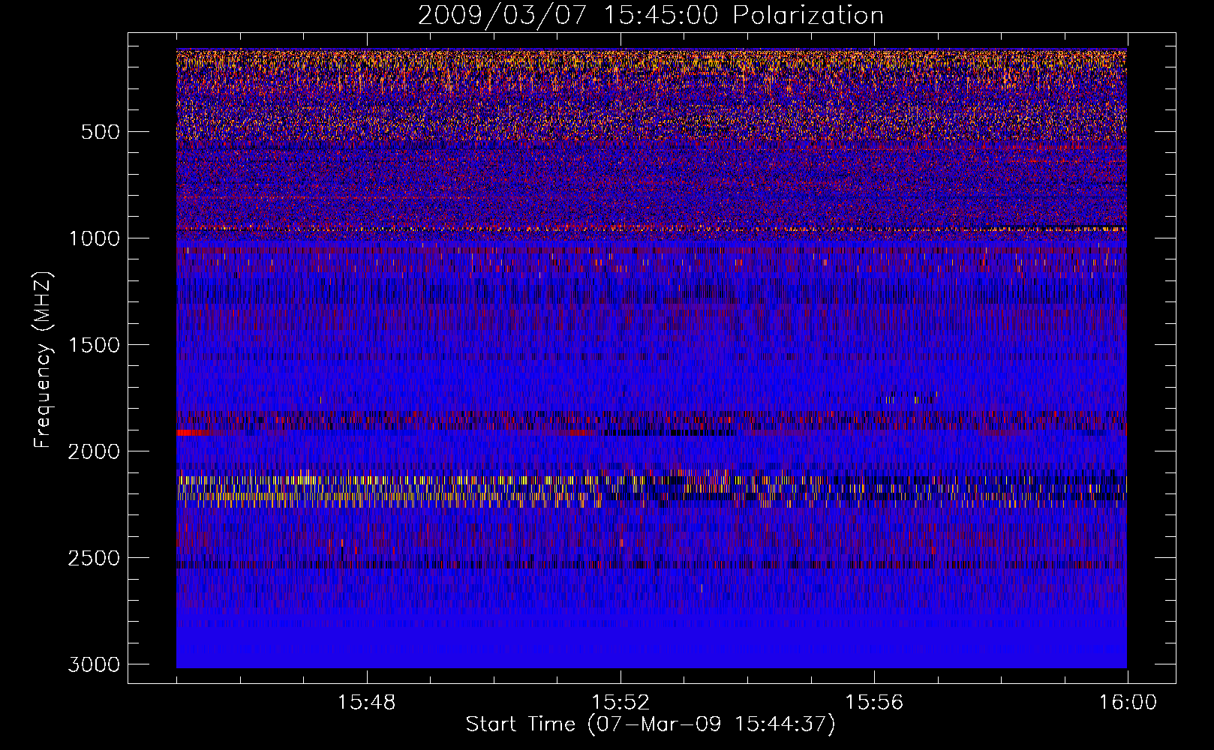This screenshot has height=750, width=1214.
Task: Click the 2500 frequency tick label
Action: (94, 558)
